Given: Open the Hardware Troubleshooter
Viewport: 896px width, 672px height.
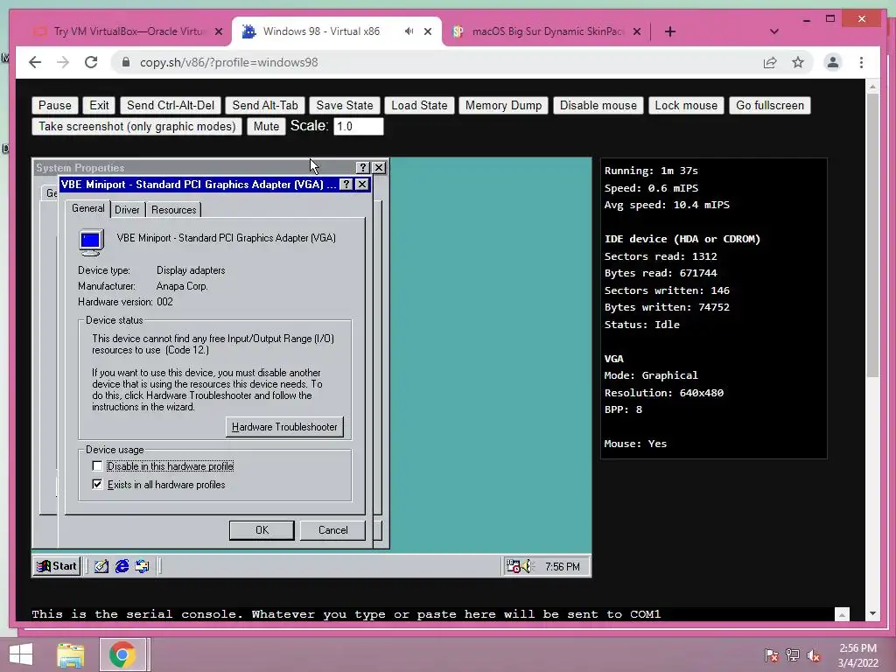Looking at the screenshot, I should click(x=284, y=427).
